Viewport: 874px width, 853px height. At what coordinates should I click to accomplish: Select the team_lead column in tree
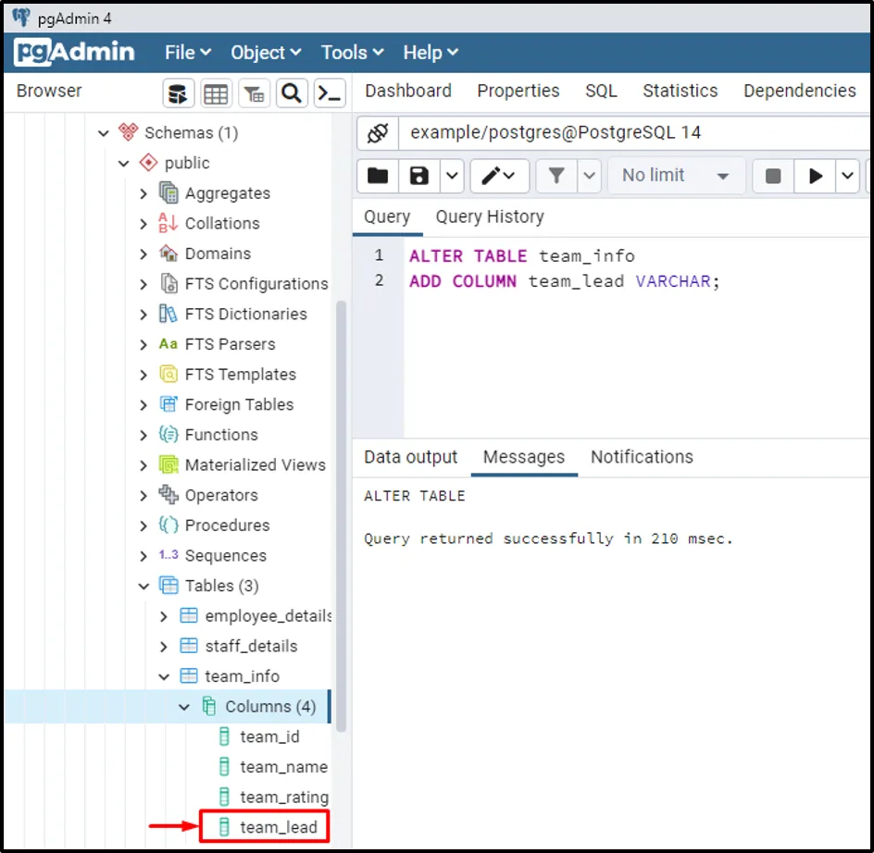coord(278,827)
